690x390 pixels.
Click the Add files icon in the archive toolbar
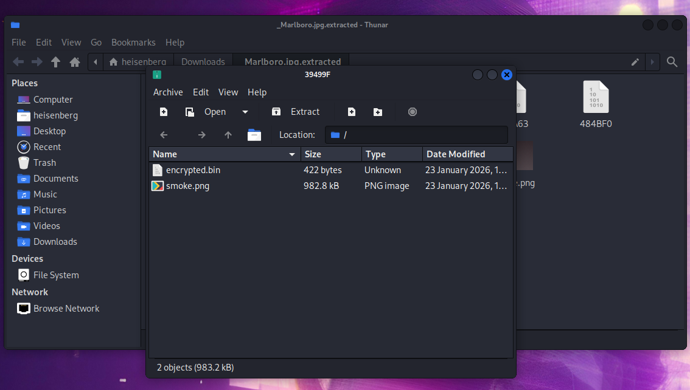point(351,112)
